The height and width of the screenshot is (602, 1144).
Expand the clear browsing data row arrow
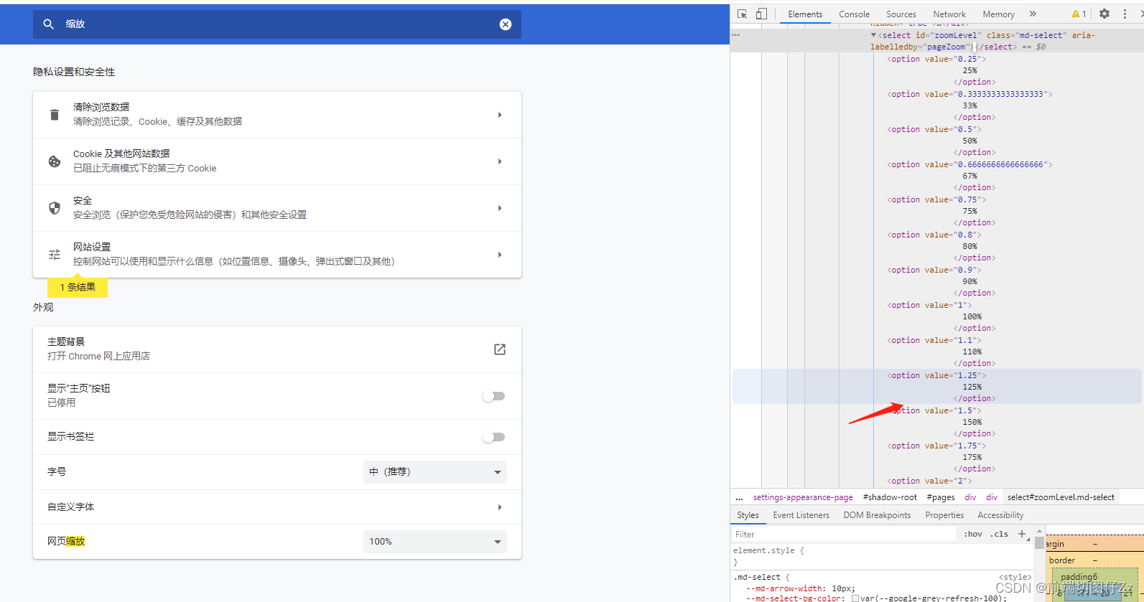pyautogui.click(x=500, y=115)
